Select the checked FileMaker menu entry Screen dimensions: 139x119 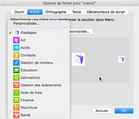point(39,33)
